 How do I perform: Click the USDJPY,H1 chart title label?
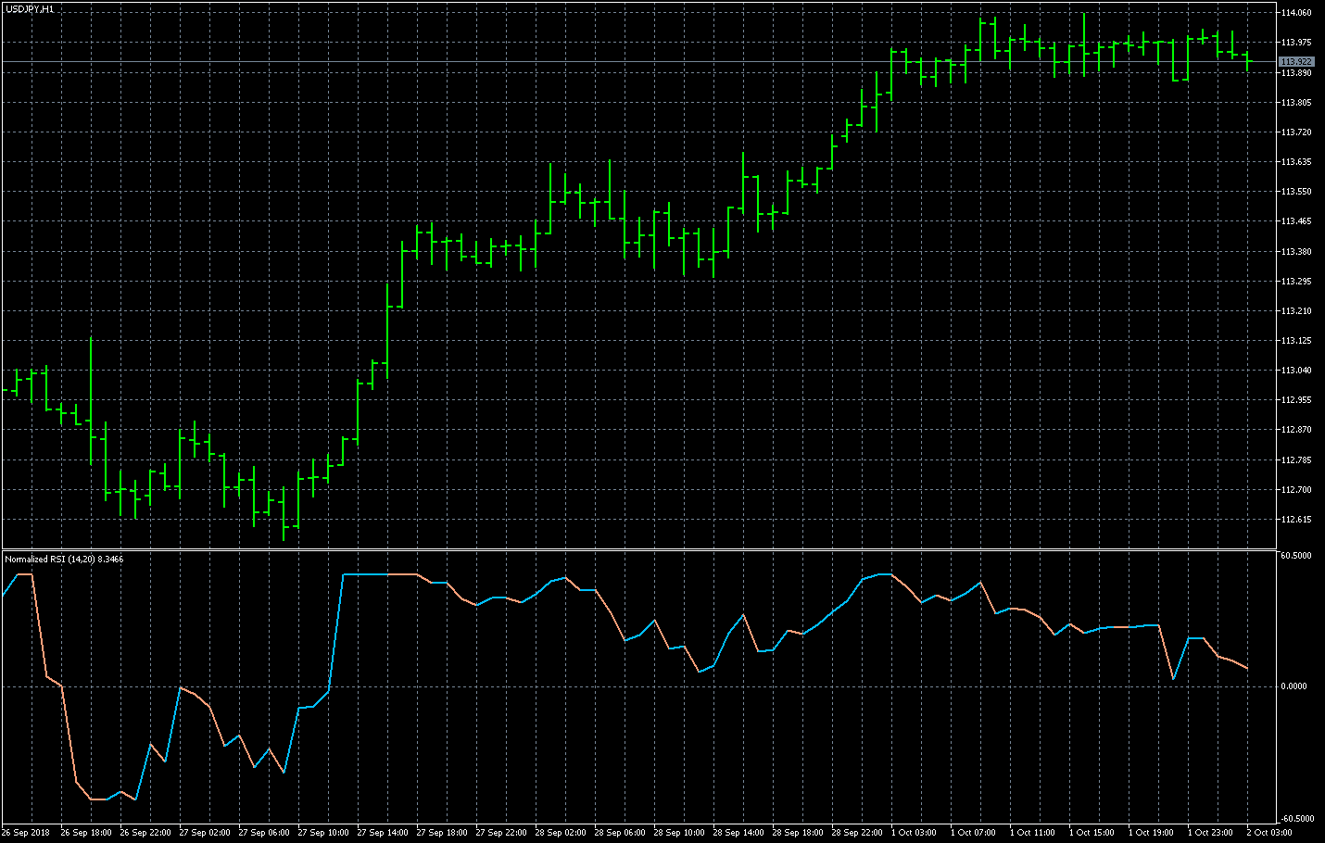pos(29,8)
